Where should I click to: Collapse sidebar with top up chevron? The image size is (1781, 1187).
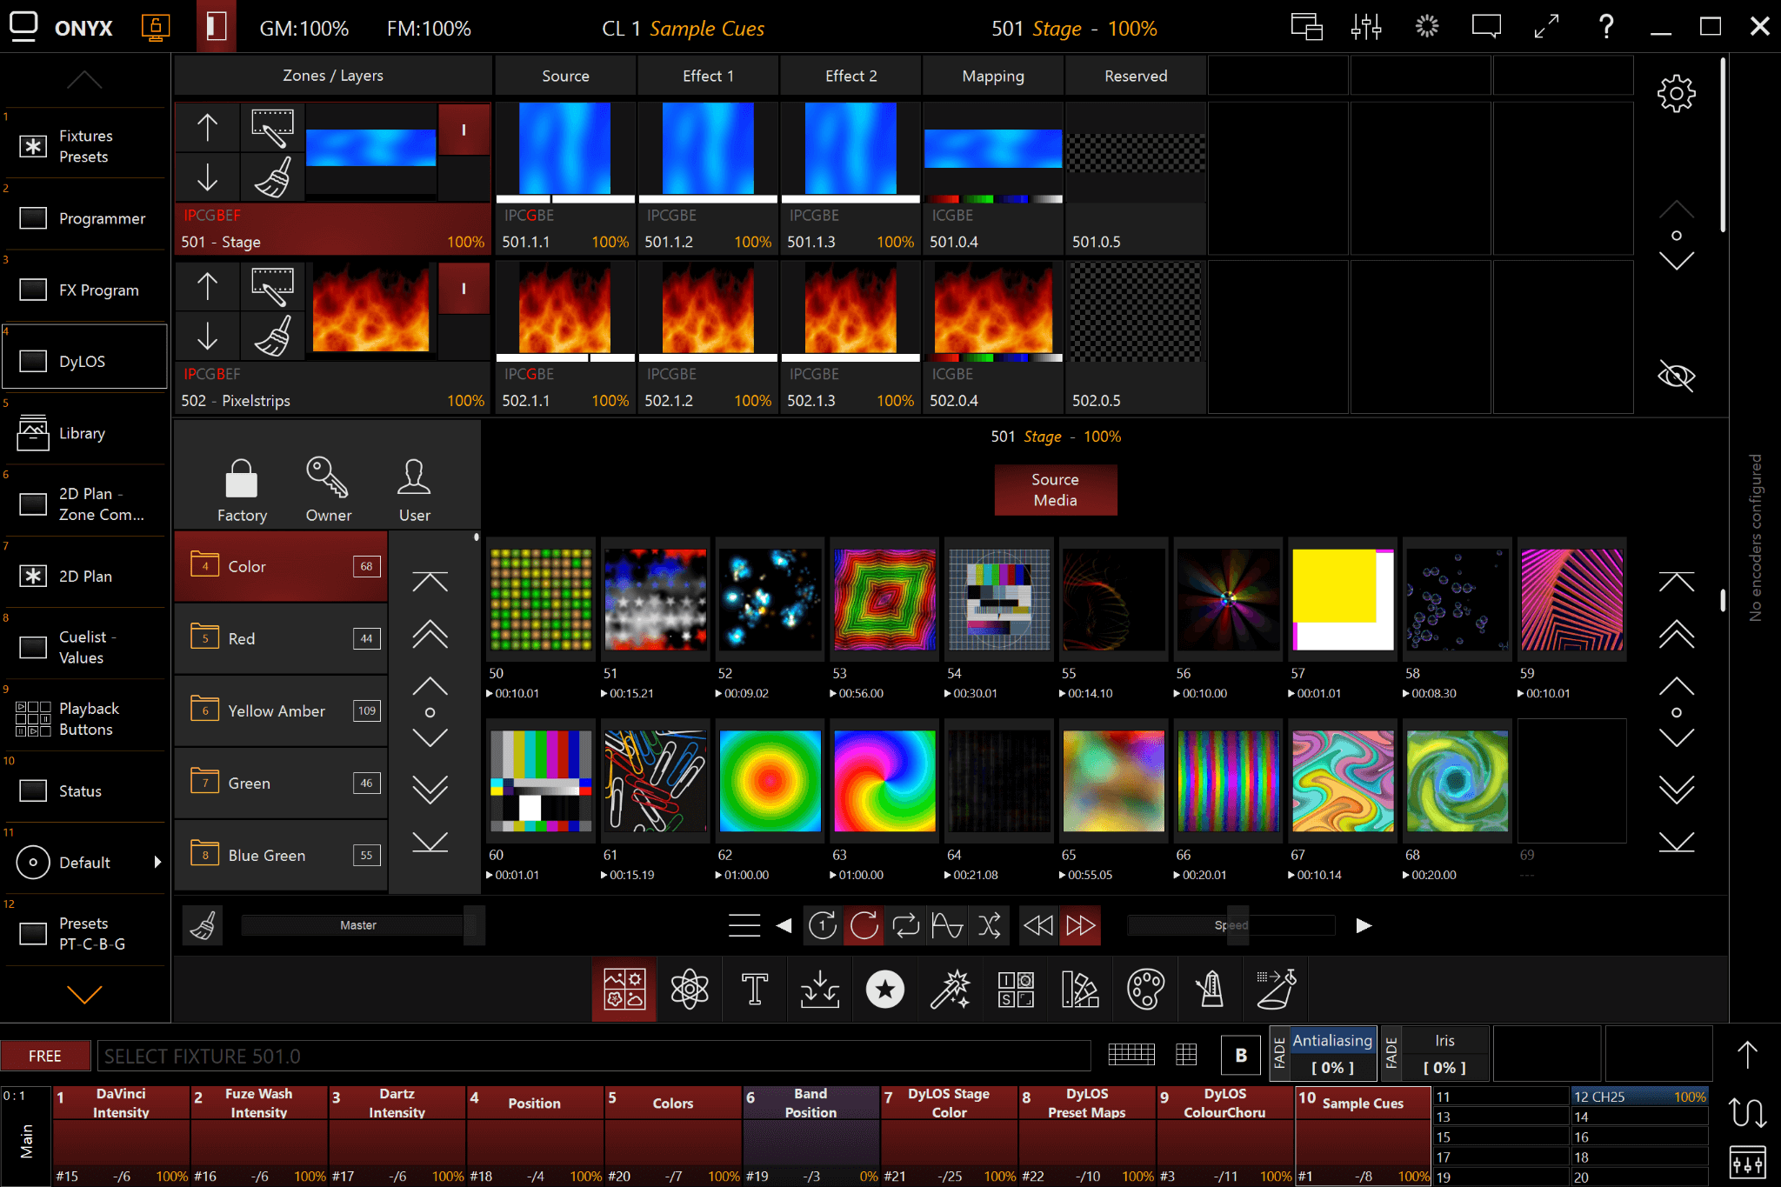(84, 81)
